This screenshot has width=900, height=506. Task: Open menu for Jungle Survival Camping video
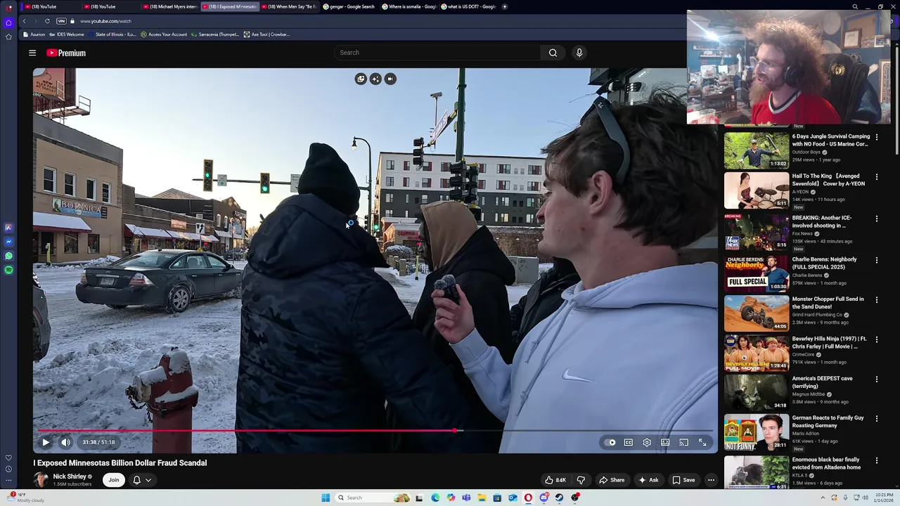coord(876,137)
